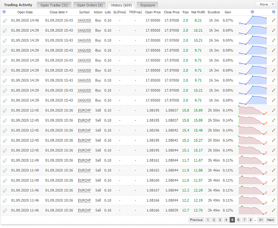The image size is (278, 228).
Task: Sort by Close date column arrow
Action: point(66,12)
